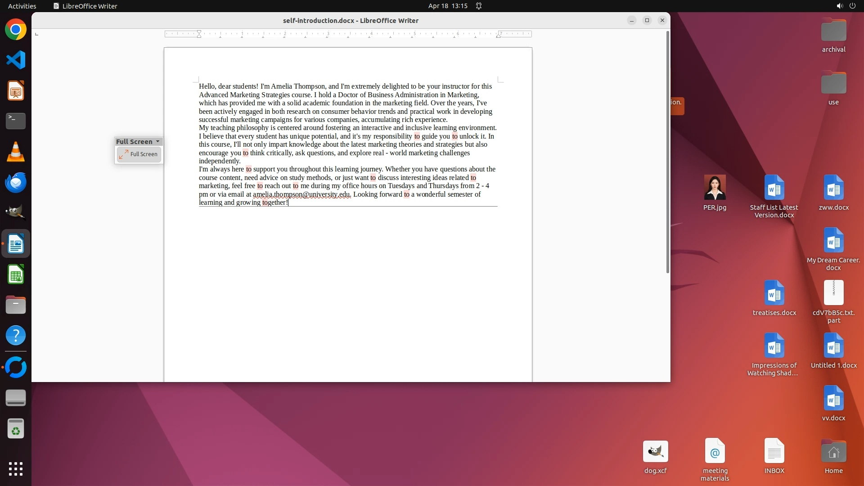Click the email address link in document
The image size is (864, 486).
[301, 194]
